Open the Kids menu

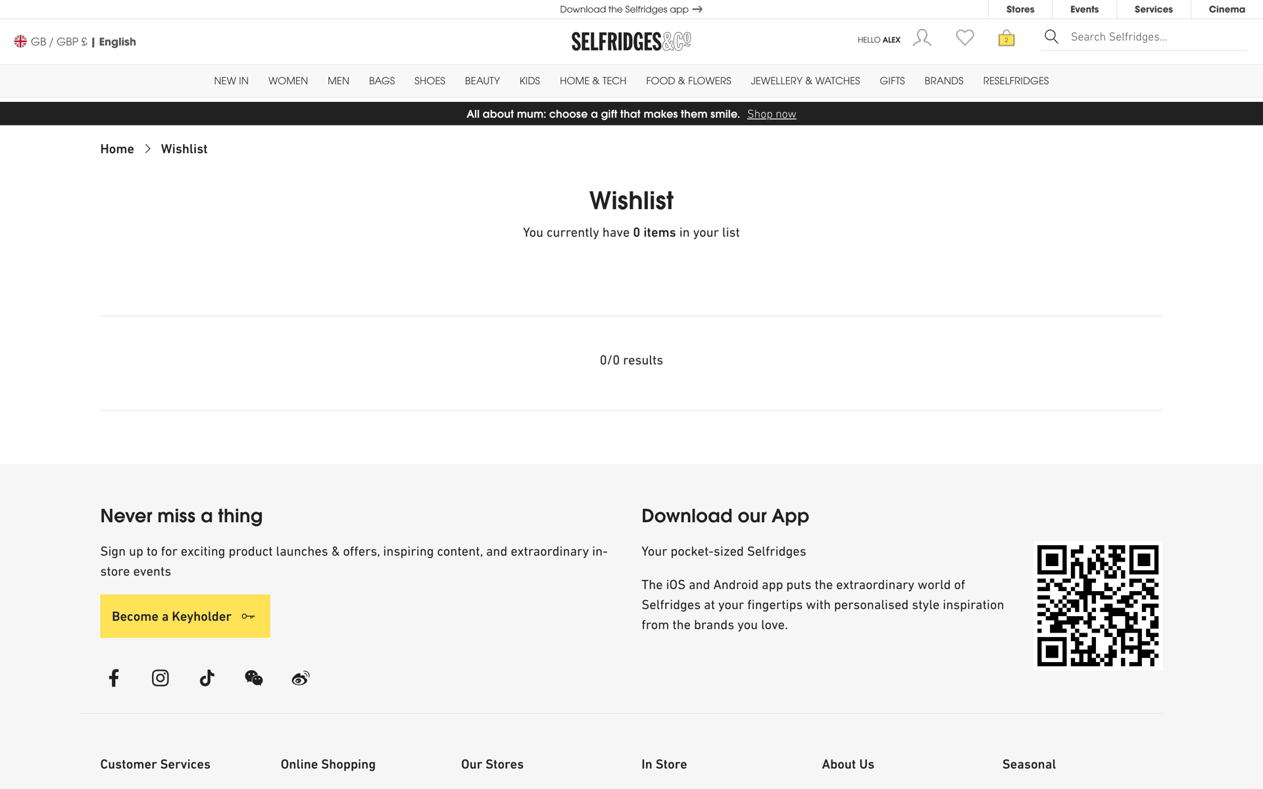pyautogui.click(x=530, y=81)
